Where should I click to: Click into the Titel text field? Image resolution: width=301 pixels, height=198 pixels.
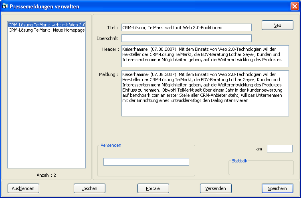click(x=186, y=28)
